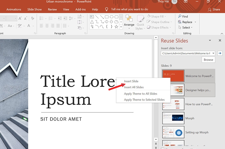Image resolution: width=225 pixels, height=149 pixels.
Task: Pick the Scribble freeform shape
Action: pyautogui.click(x=92, y=27)
